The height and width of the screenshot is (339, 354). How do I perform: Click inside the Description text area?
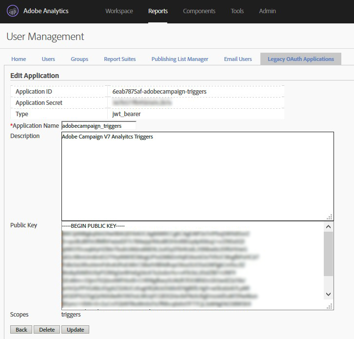tap(197, 176)
